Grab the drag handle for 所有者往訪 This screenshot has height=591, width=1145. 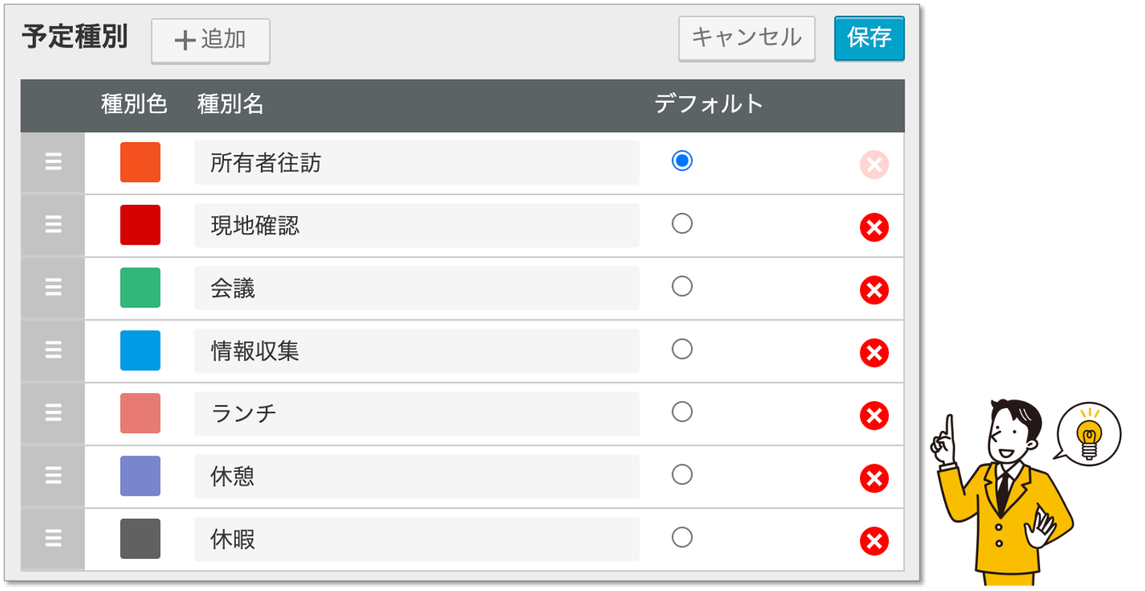(x=53, y=162)
